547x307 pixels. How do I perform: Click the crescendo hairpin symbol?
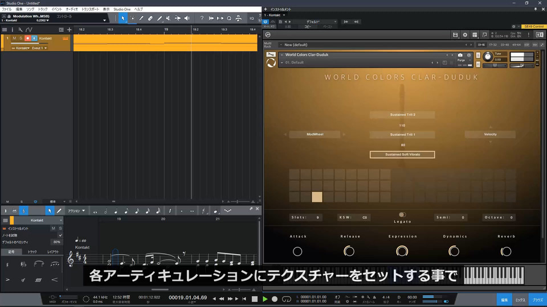[55, 280]
